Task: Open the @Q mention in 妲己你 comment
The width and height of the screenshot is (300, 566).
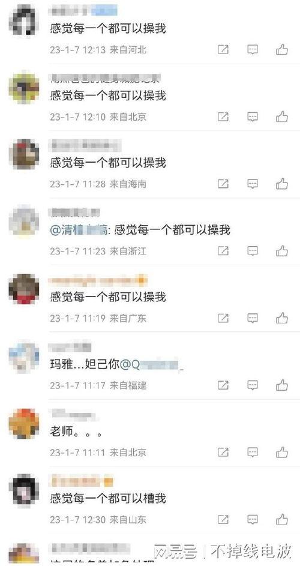Action: (x=152, y=365)
